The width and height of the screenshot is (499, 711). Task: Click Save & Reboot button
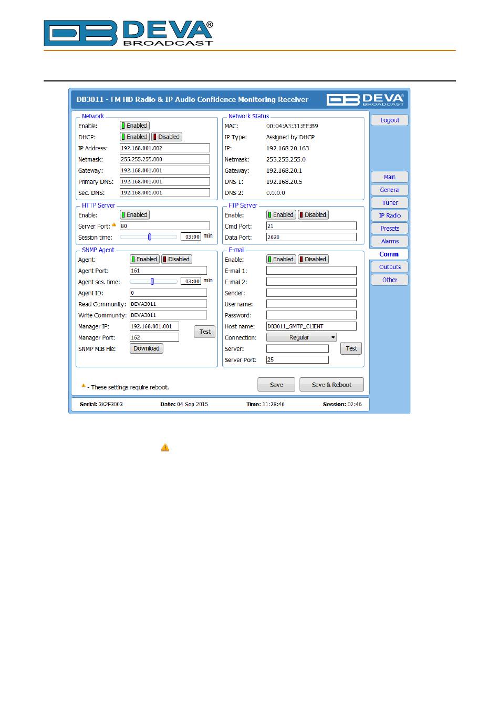click(x=331, y=385)
